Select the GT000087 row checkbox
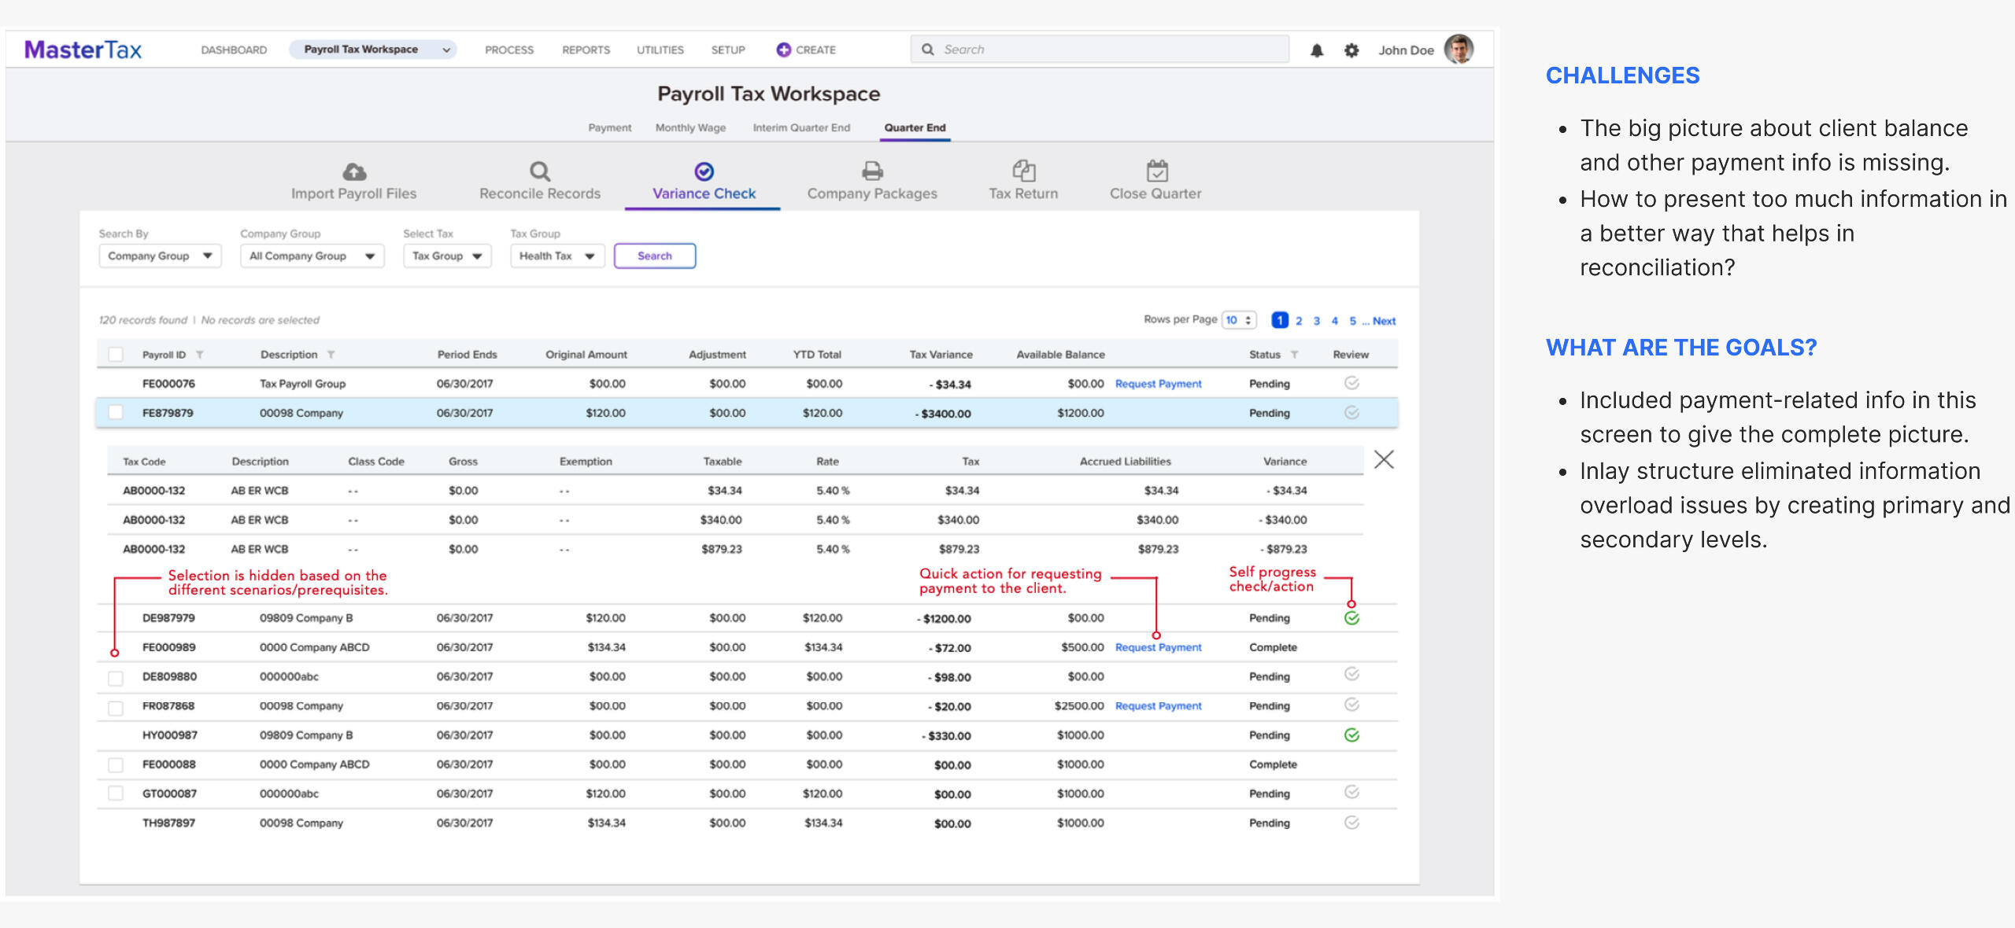 coord(116,794)
